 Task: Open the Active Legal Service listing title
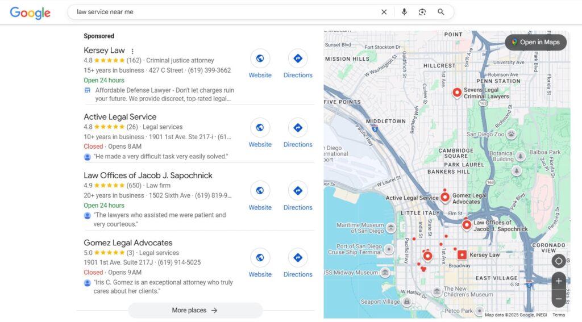[x=120, y=117]
